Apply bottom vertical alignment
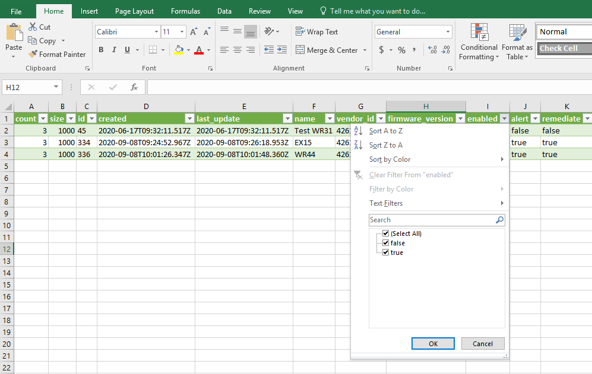The height and width of the screenshot is (374, 592). tap(251, 31)
